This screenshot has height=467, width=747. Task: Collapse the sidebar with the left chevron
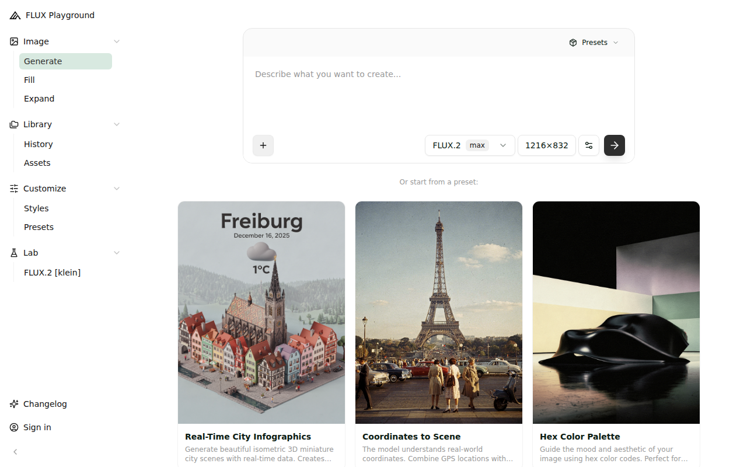(15, 452)
